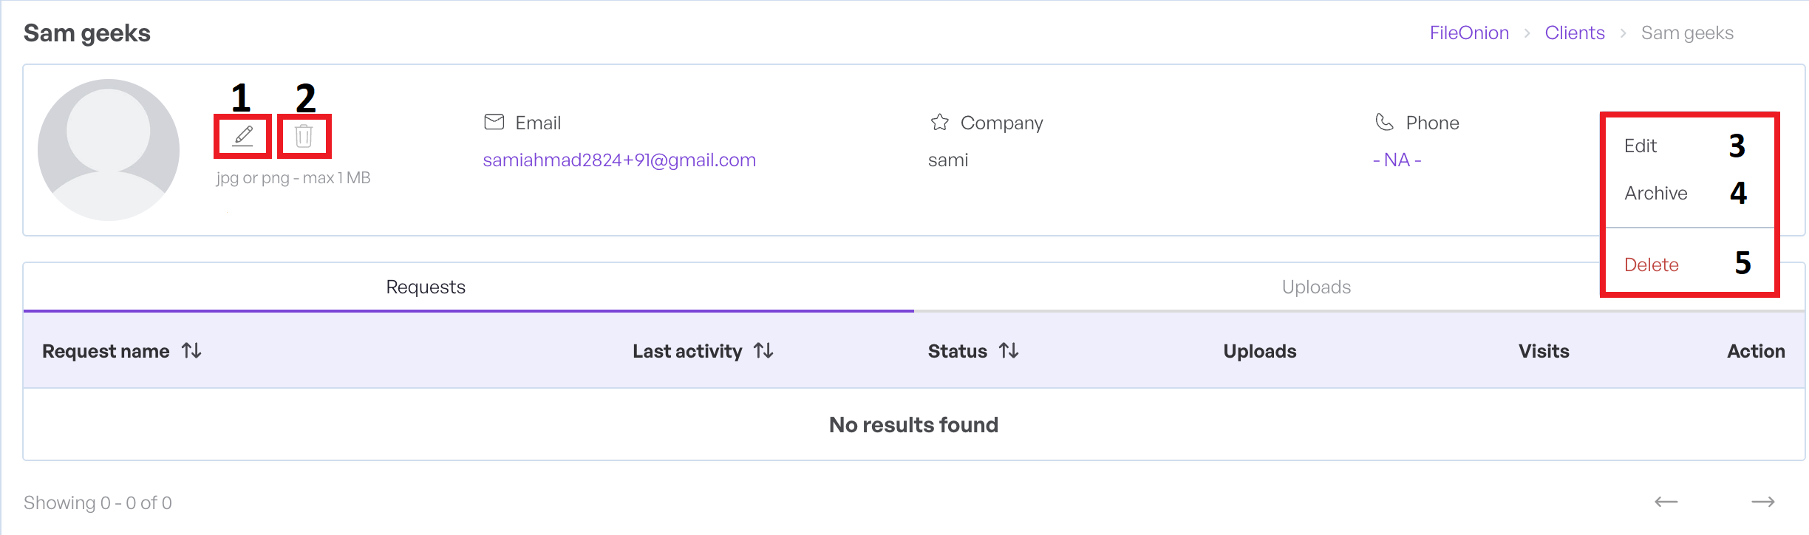Click the trash icon to remove avatar
1809x535 pixels.
304,136
